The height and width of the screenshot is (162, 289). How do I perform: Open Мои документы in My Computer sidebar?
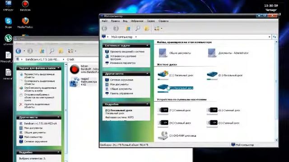(119, 85)
